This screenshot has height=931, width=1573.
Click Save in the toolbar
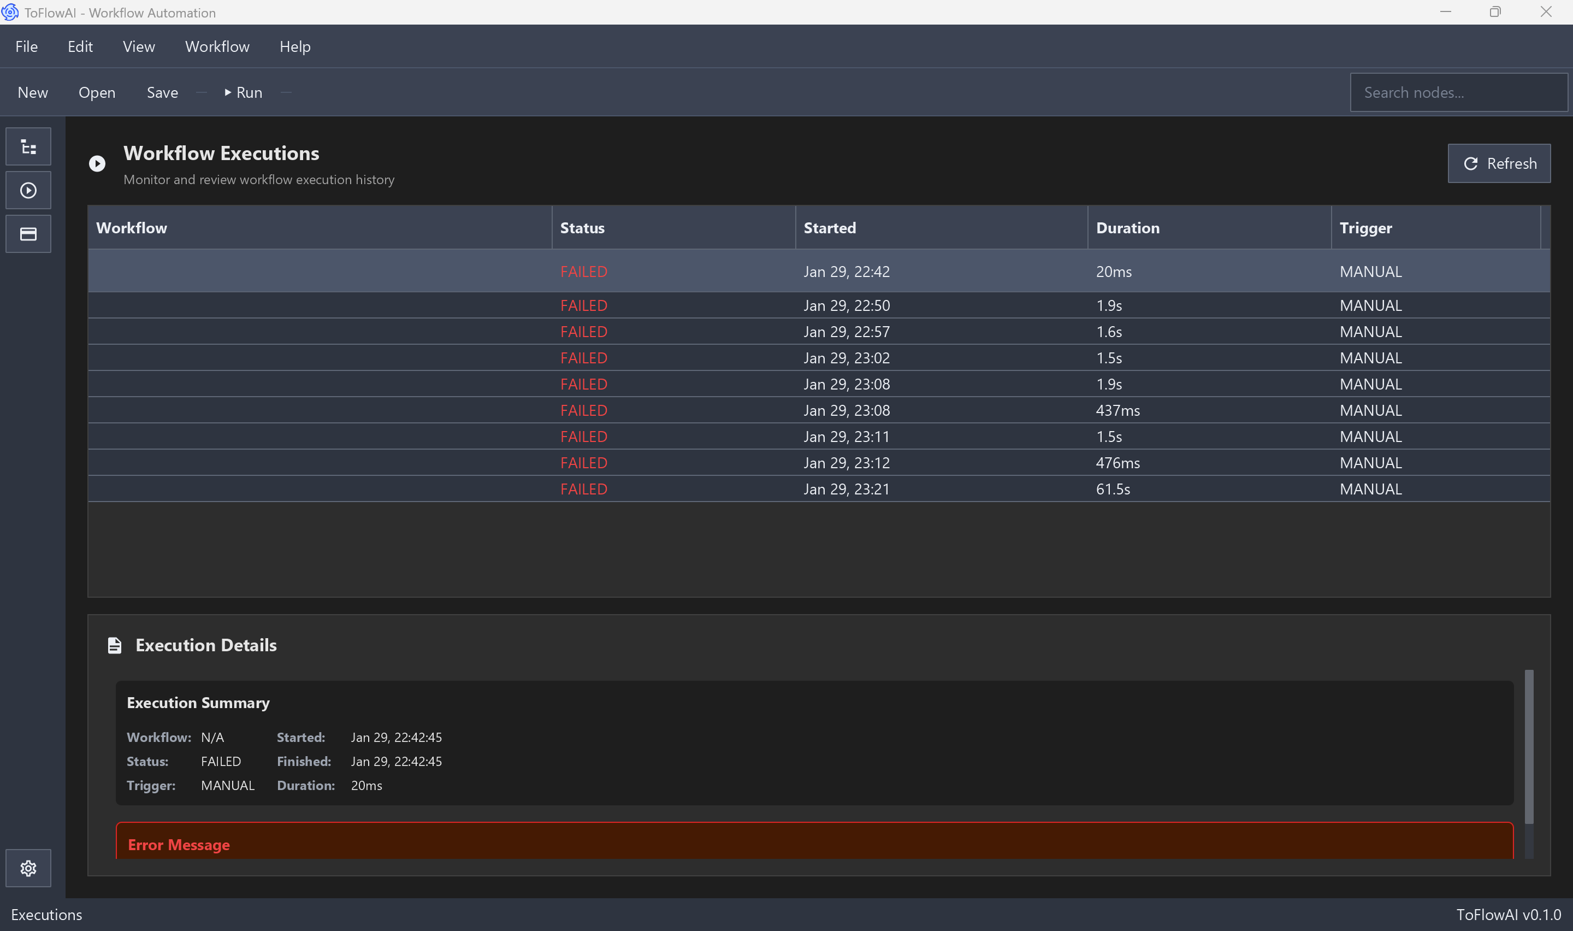tap(162, 93)
